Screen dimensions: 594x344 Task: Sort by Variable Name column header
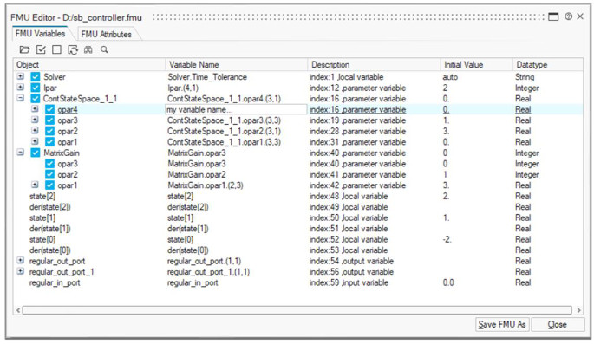click(x=236, y=65)
